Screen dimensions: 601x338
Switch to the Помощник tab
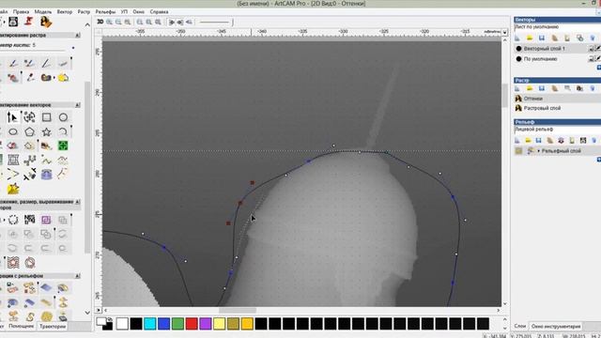(21, 327)
